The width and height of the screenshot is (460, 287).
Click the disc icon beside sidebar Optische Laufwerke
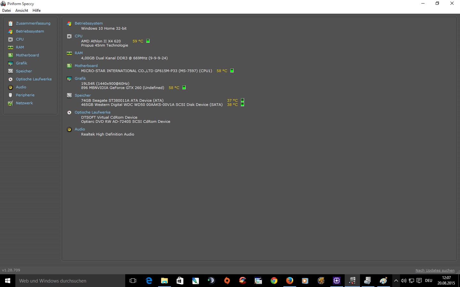coord(11,79)
